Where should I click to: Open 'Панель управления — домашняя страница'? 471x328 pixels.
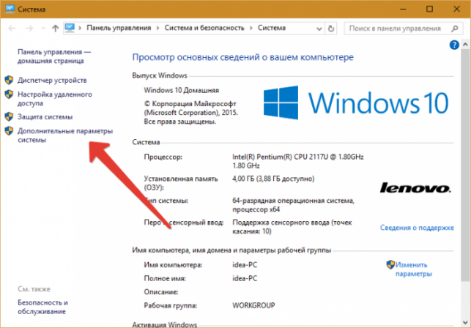54,56
